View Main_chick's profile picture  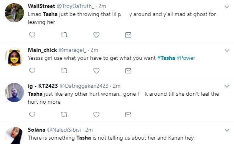(x=14, y=57)
